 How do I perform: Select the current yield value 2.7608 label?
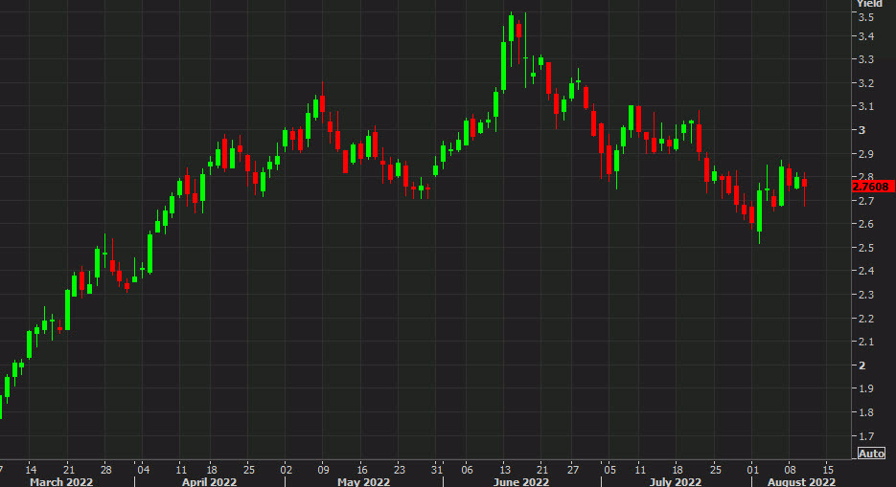[x=871, y=187]
